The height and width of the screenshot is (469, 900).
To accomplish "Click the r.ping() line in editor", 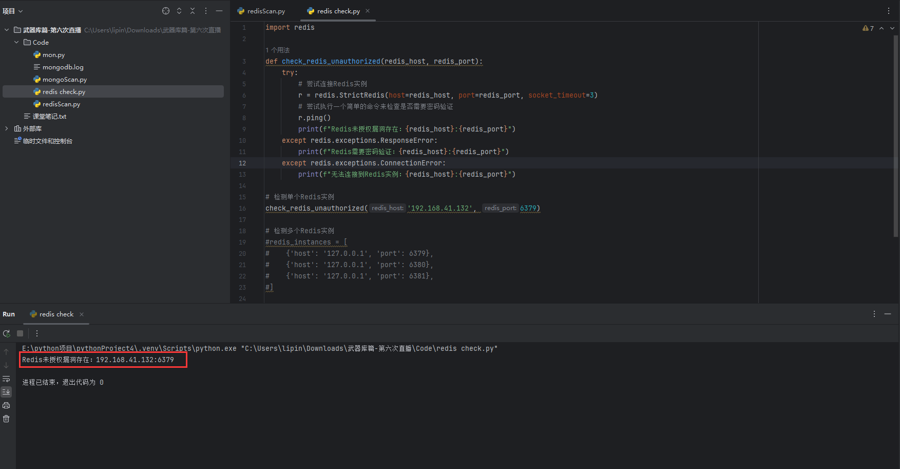I will [314, 118].
